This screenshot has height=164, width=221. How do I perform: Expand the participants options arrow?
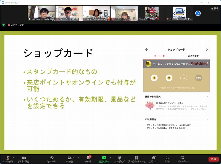79,158
